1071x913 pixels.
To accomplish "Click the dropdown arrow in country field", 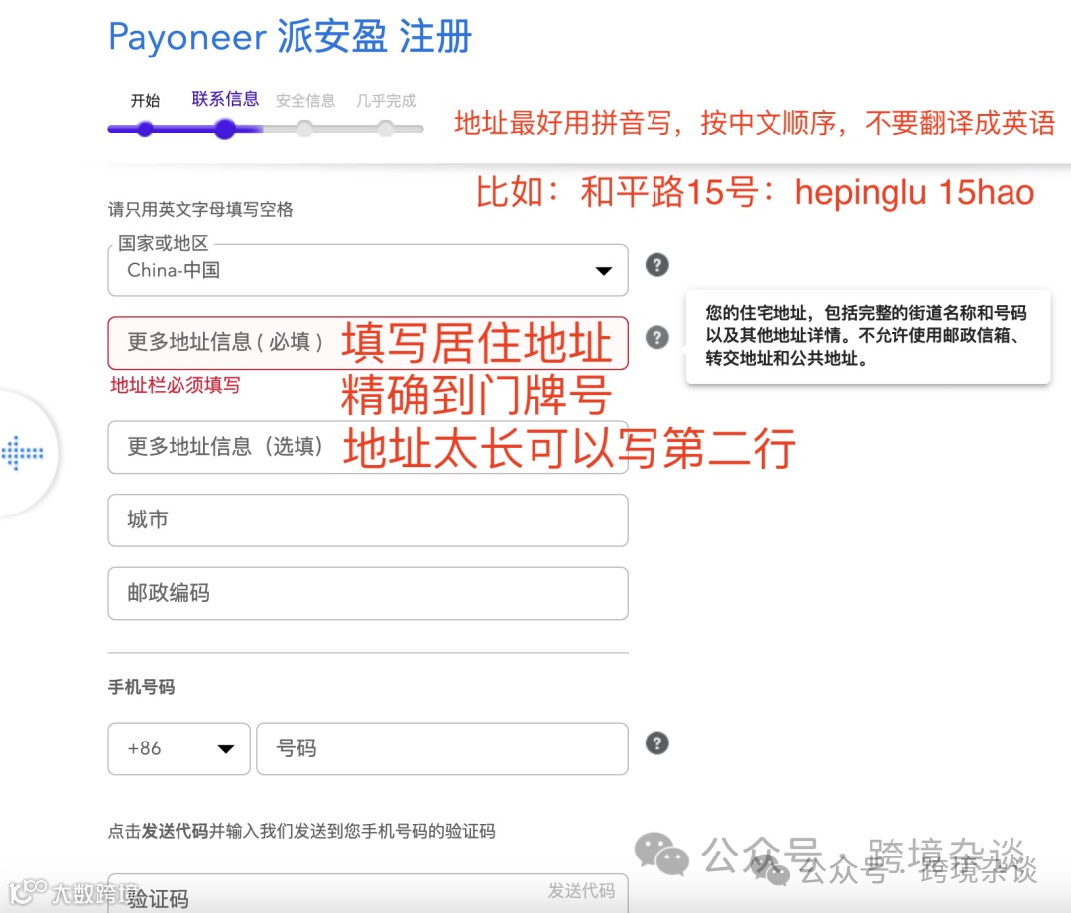I will [603, 271].
